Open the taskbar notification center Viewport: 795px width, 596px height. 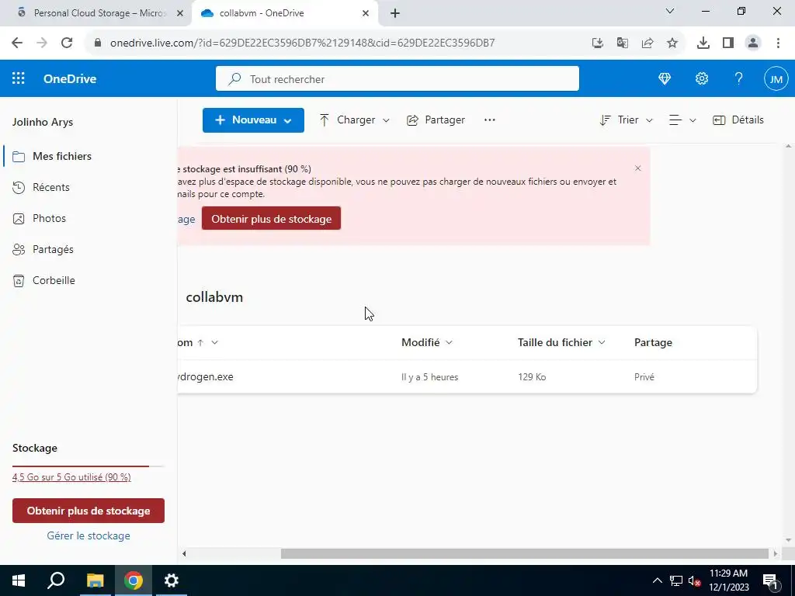pyautogui.click(x=770, y=580)
